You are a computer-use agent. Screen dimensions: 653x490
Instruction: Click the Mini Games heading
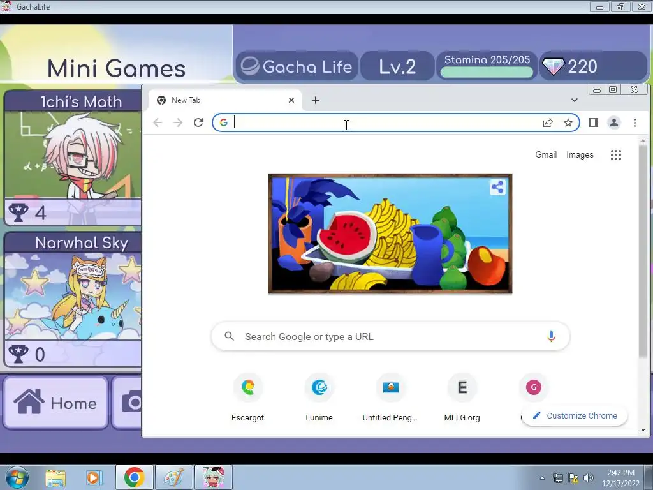click(x=116, y=68)
